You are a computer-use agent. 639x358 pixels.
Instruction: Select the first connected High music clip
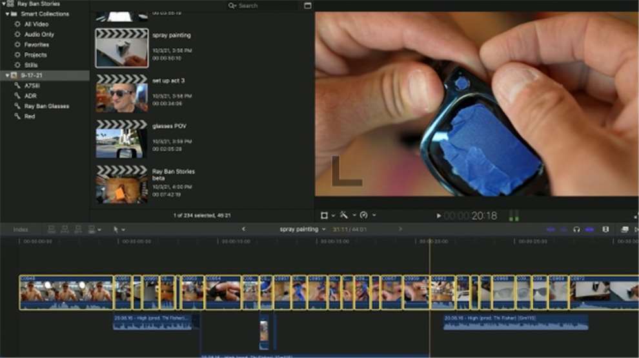152,321
